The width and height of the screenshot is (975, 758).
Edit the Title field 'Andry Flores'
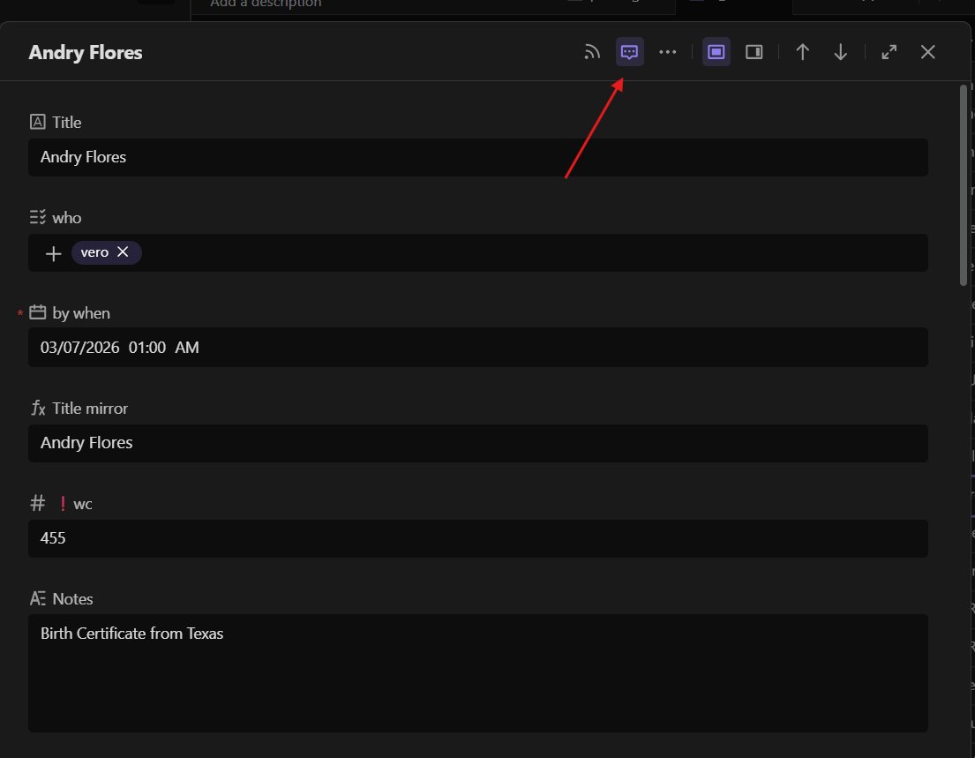tap(477, 157)
